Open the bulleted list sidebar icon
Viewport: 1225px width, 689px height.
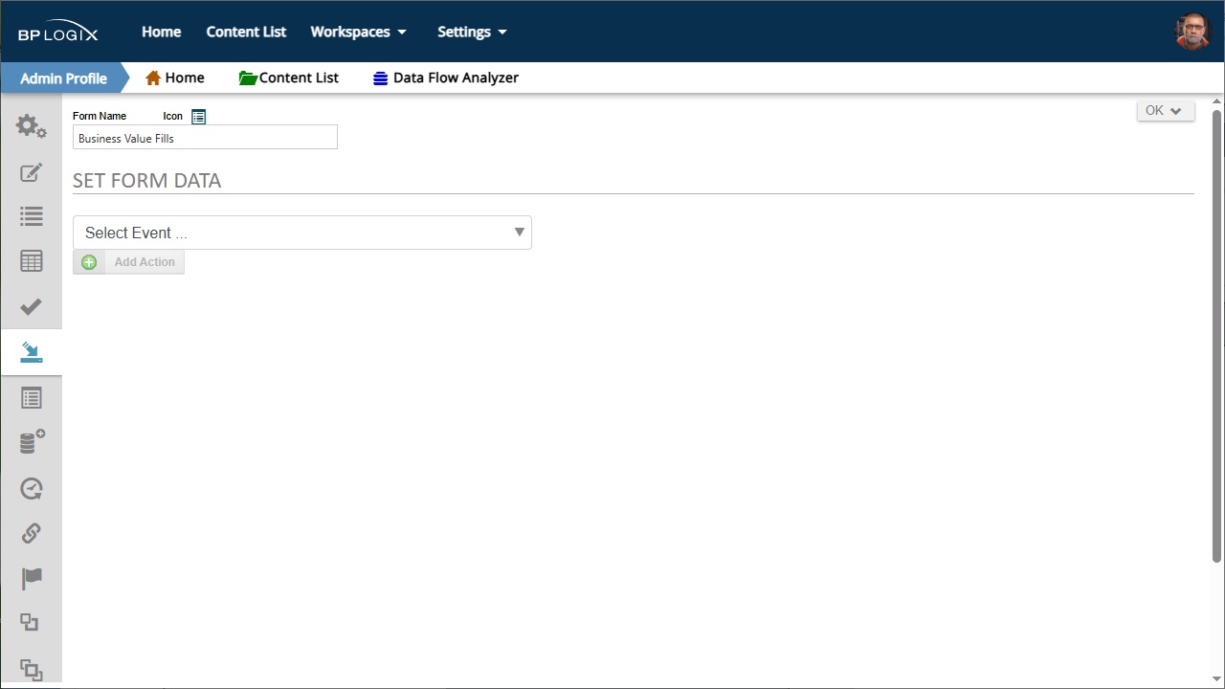[32, 217]
